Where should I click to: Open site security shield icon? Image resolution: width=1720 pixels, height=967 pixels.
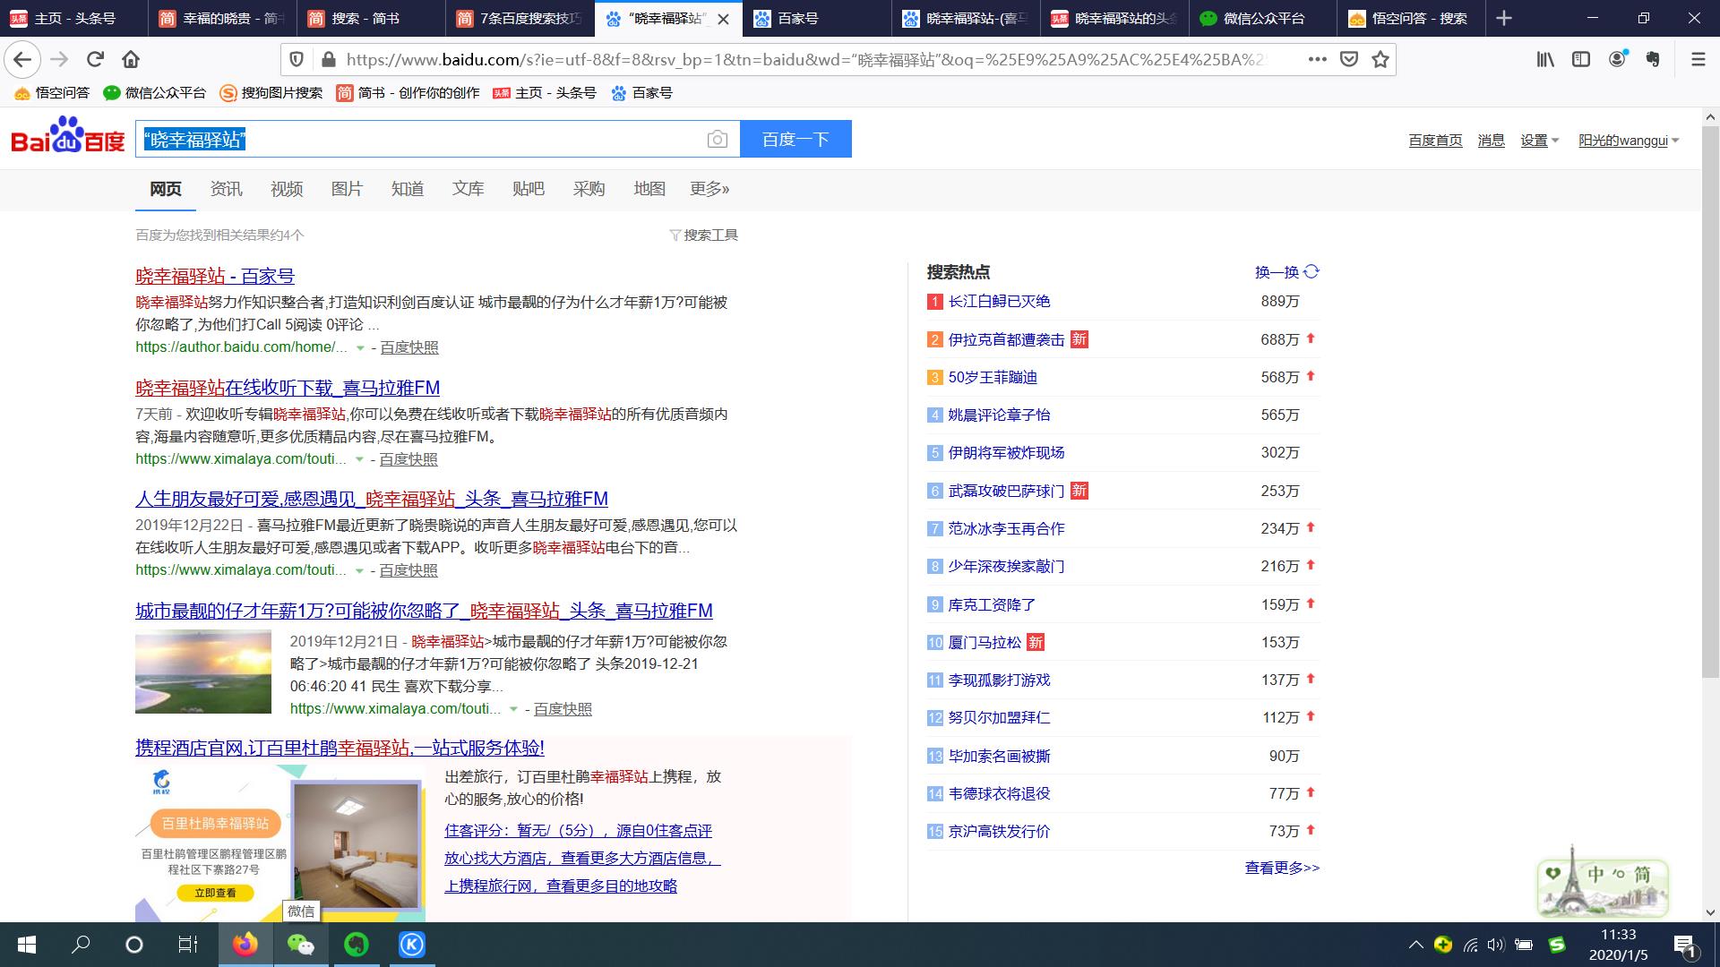pos(297,60)
